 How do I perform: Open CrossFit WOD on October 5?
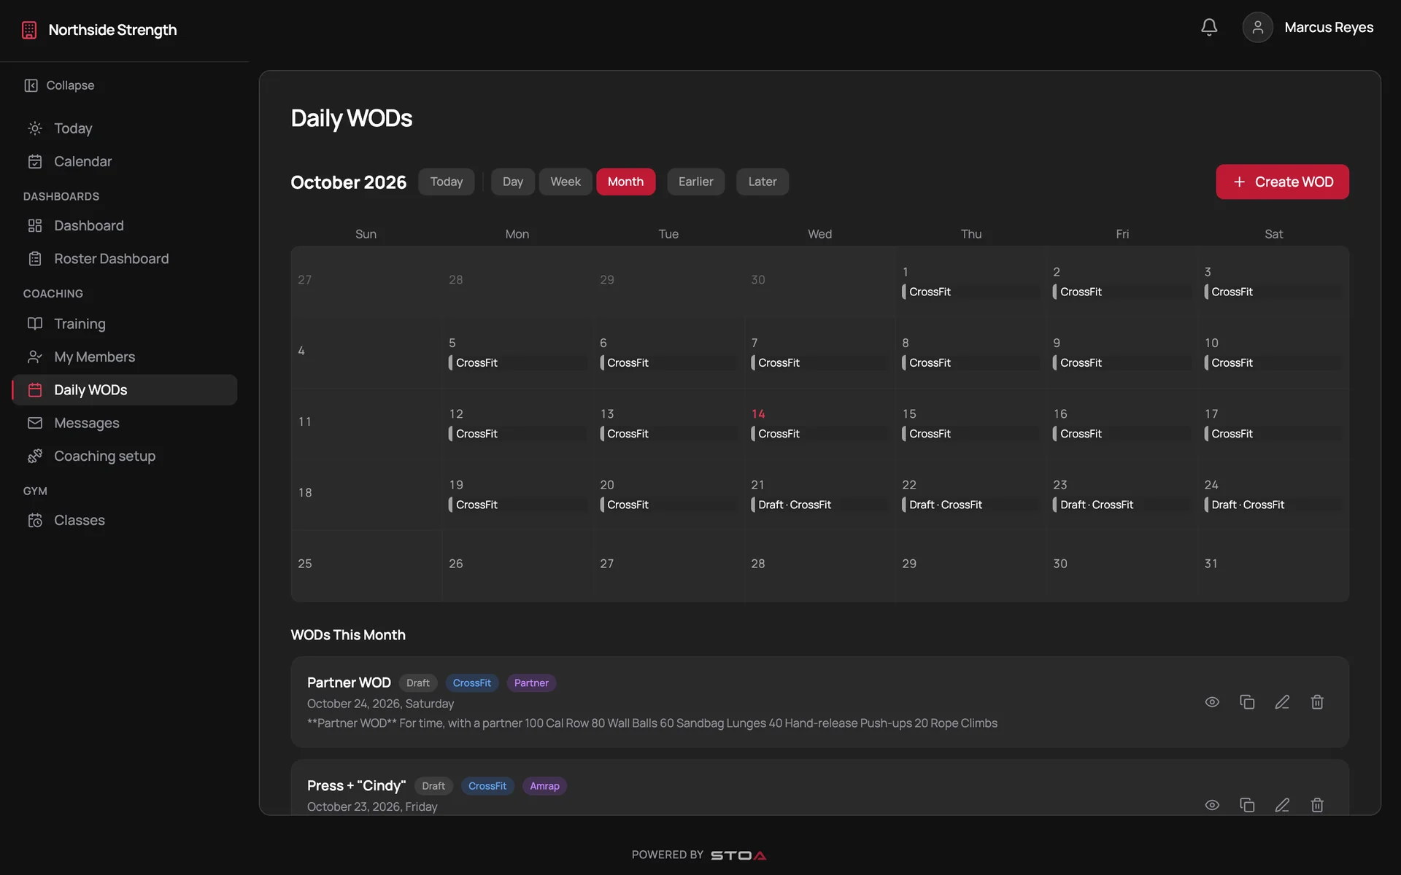517,362
